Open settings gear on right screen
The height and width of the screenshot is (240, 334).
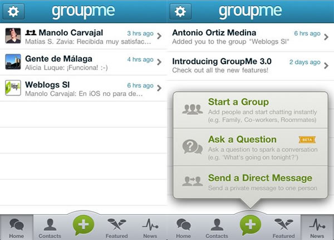tap(180, 11)
